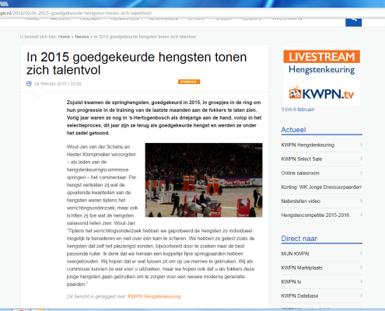385x311 pixels.
Task: Click the arrow next to Online salesroom
Action: [x=361, y=173]
